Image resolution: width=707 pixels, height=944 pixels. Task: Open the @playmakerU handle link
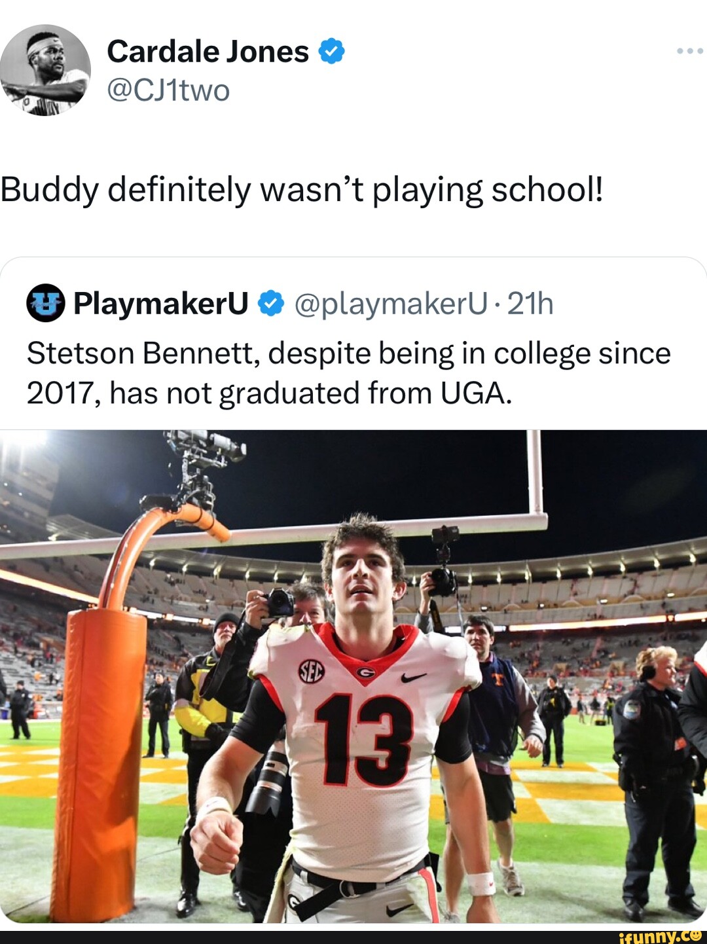390,303
